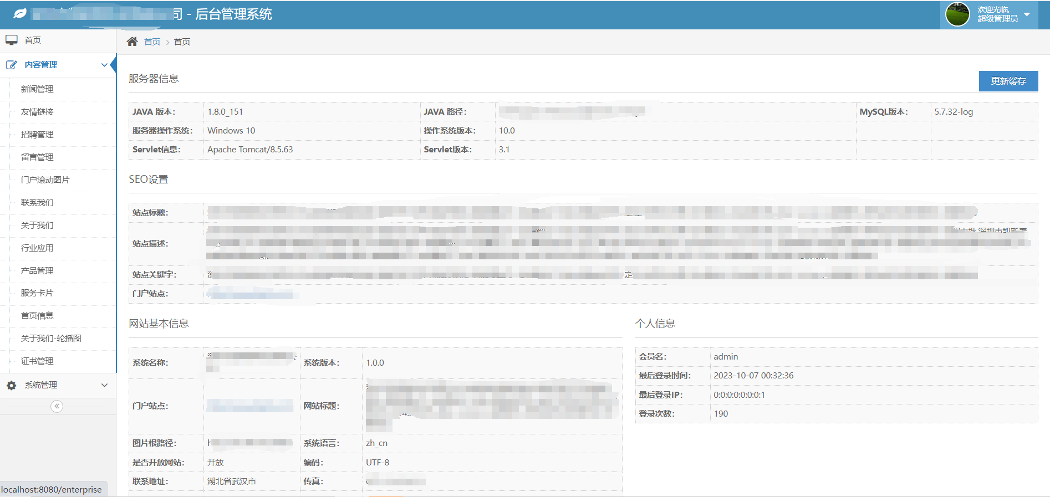This screenshot has width=1050, height=497.
Task: Open 证书管理 in the sidebar
Action: (x=37, y=361)
